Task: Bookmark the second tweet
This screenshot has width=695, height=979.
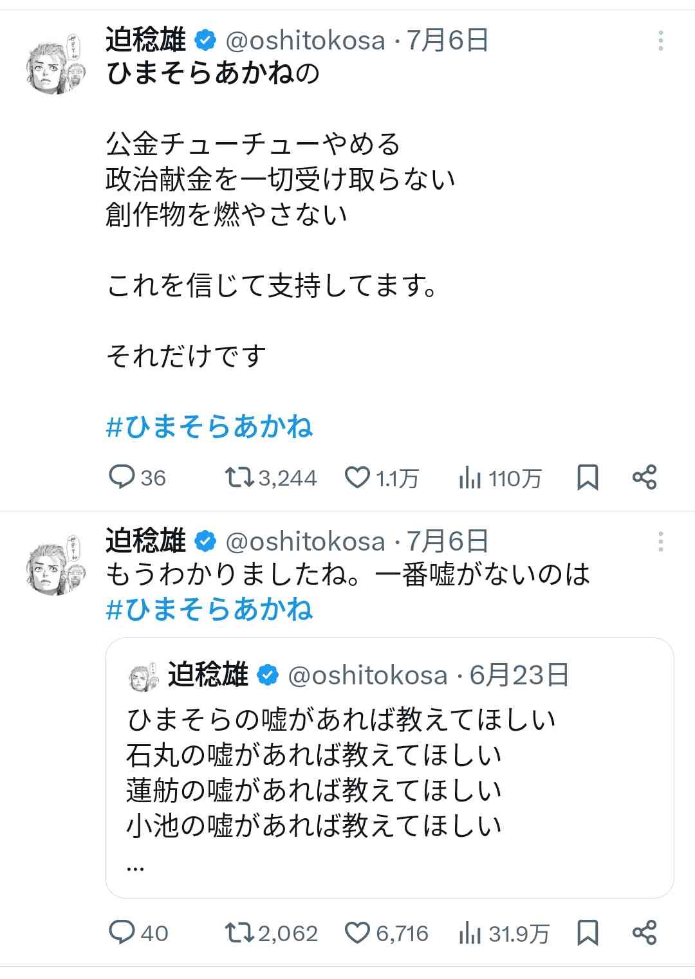Action: pyautogui.click(x=588, y=933)
